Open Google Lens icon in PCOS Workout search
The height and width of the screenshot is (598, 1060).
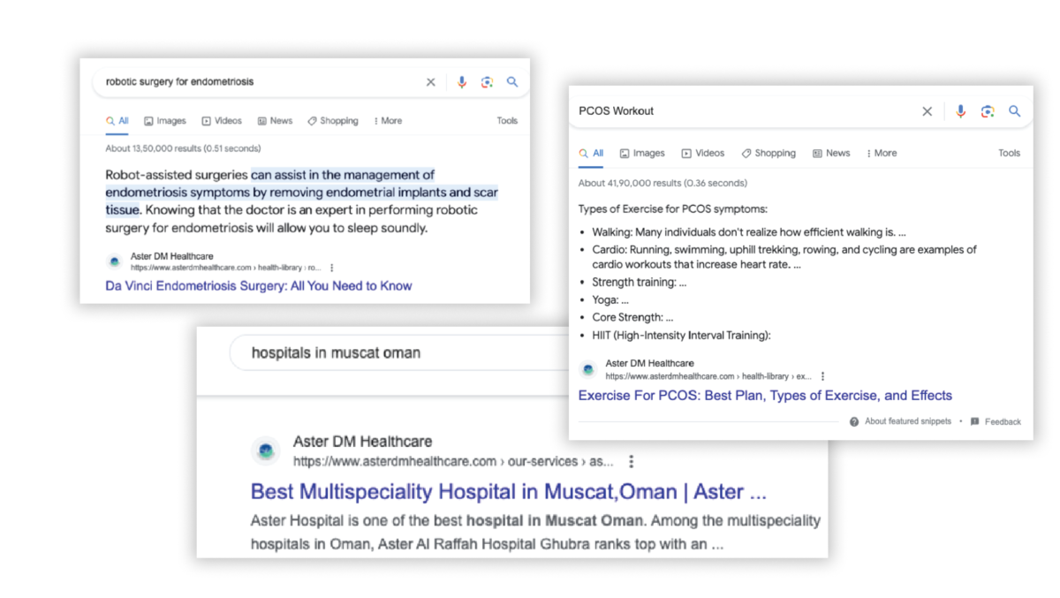988,111
